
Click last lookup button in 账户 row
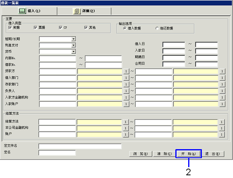[222, 134]
